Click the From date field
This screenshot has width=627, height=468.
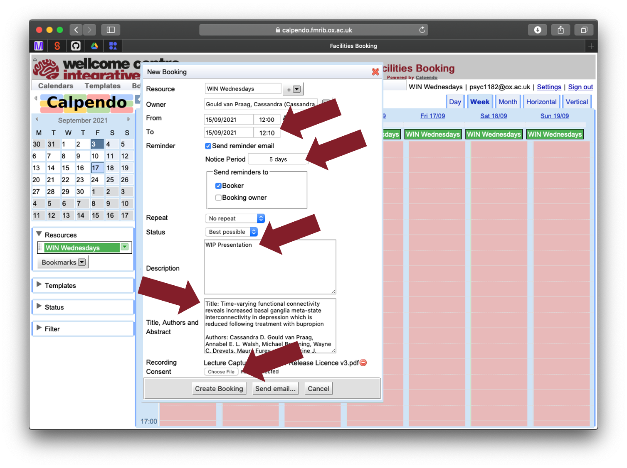click(229, 120)
